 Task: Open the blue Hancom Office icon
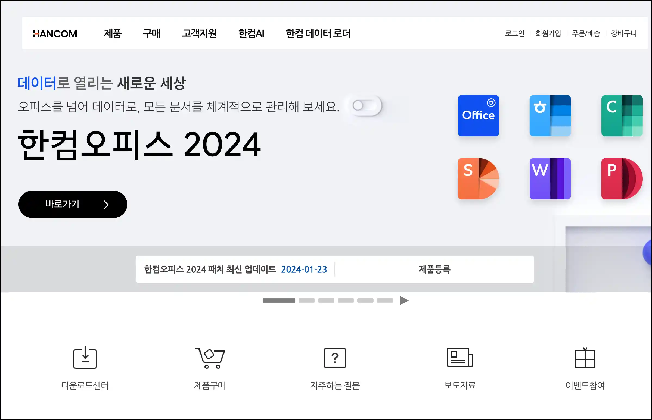[x=478, y=116]
